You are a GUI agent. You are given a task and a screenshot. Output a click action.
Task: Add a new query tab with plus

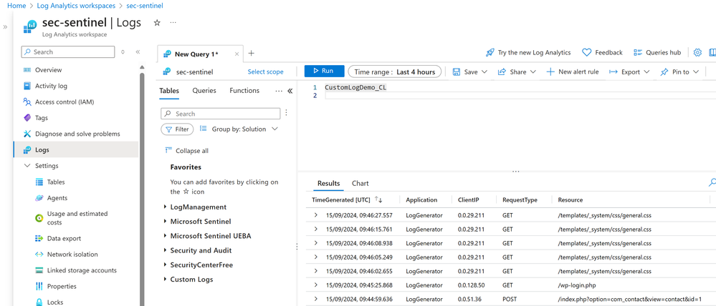(x=251, y=54)
